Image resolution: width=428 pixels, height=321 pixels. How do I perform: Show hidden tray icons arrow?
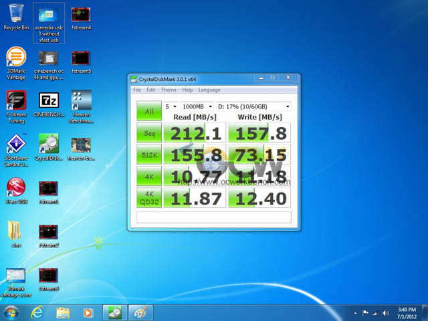click(355, 313)
